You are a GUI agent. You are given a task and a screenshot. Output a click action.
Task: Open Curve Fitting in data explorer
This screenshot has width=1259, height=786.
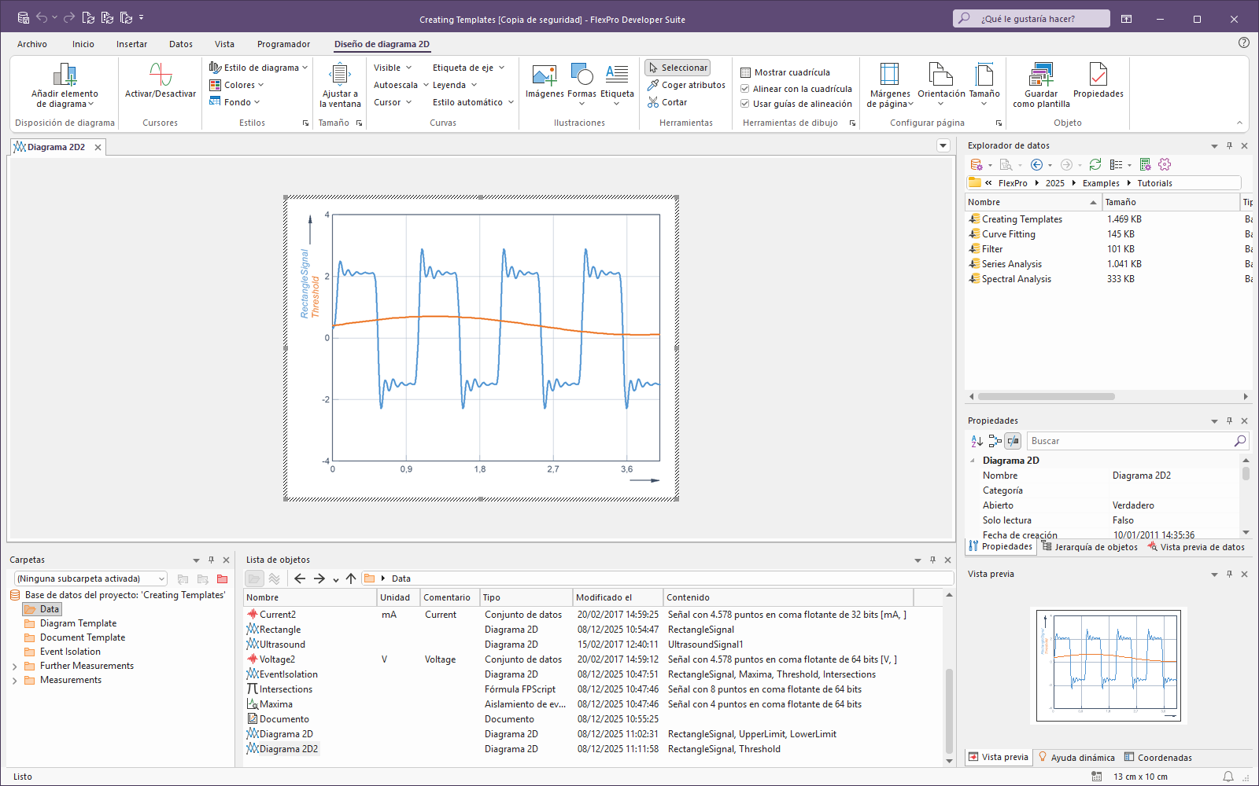(1008, 234)
